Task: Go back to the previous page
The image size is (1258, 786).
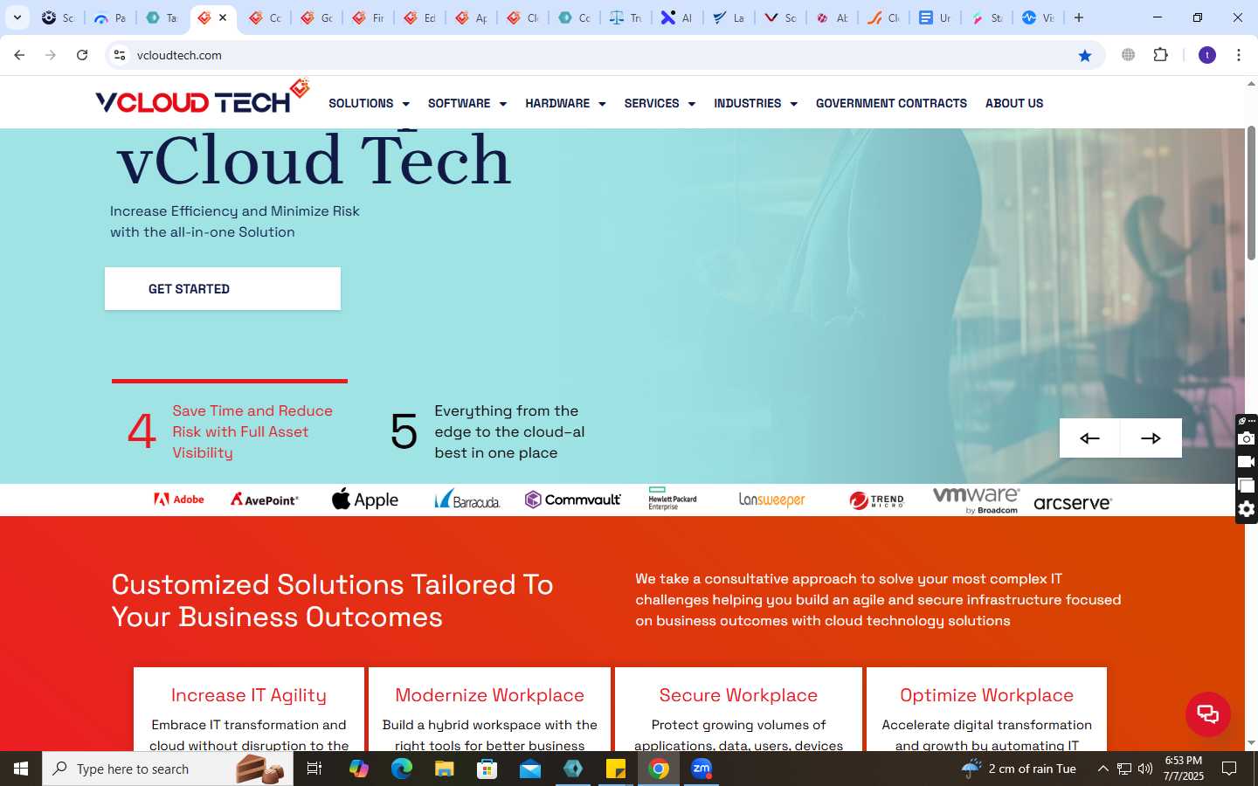Action: click(x=19, y=55)
